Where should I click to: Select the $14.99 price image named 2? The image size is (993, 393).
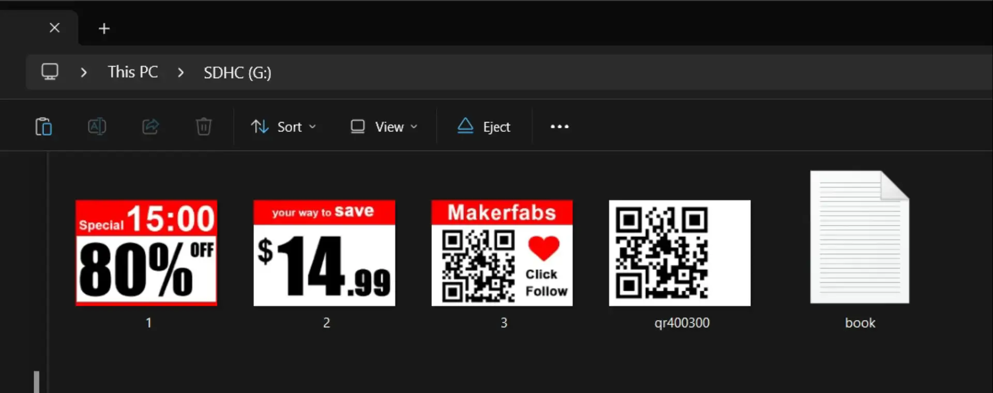click(324, 253)
